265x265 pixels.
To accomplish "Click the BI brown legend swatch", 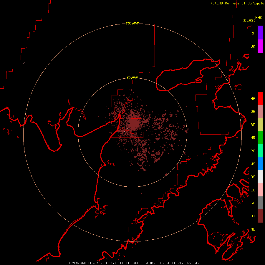I will tap(260, 216).
